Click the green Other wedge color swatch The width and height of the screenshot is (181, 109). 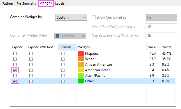point(81,81)
